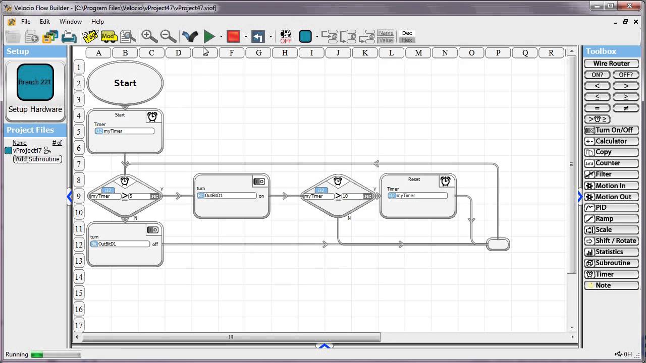
Task: Click the Running progress bar
Action: (x=56, y=354)
